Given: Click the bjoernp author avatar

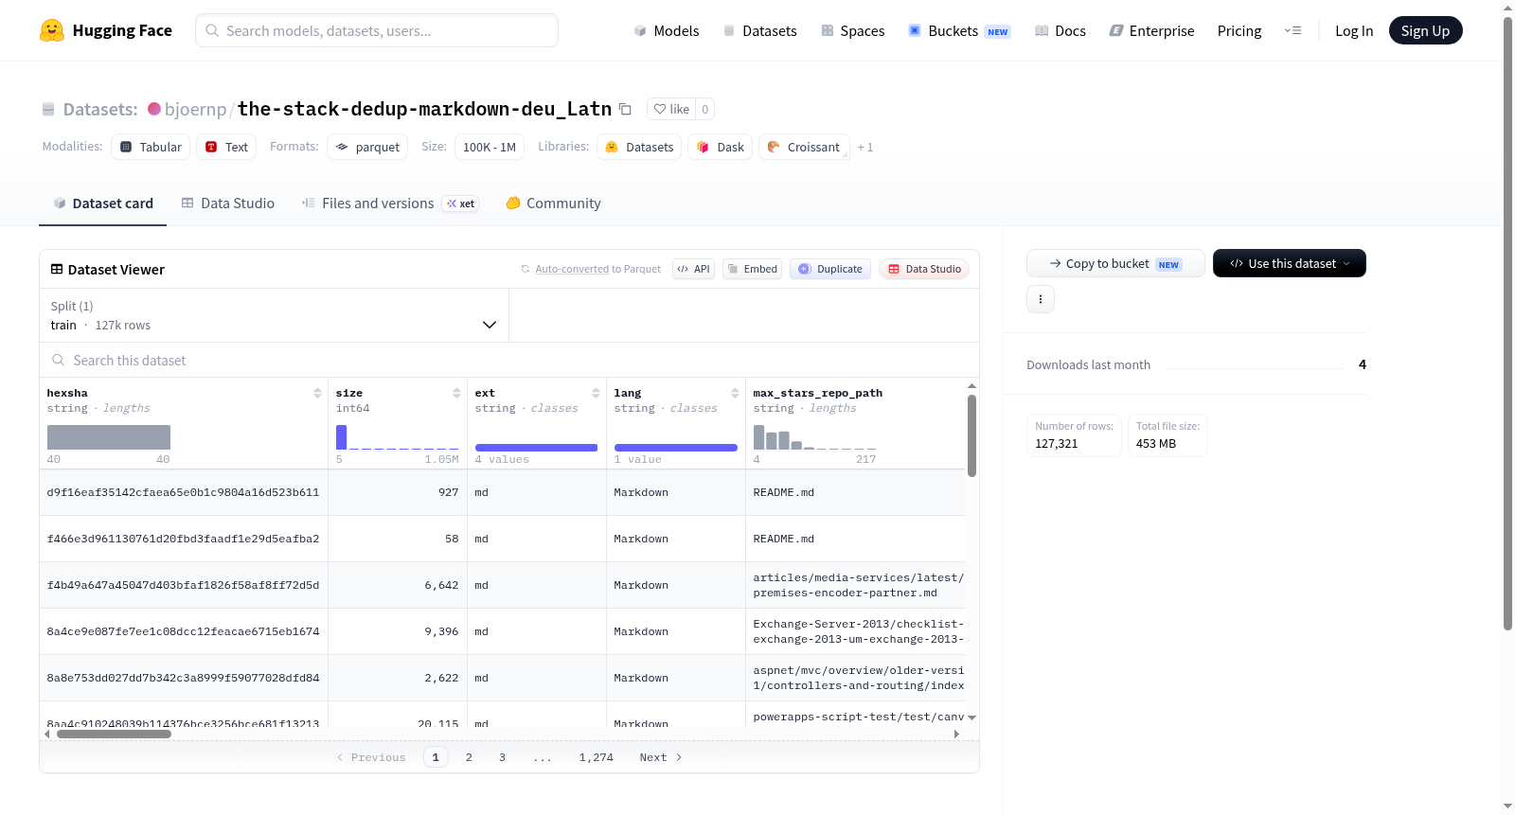Looking at the screenshot, I should pos(154,109).
